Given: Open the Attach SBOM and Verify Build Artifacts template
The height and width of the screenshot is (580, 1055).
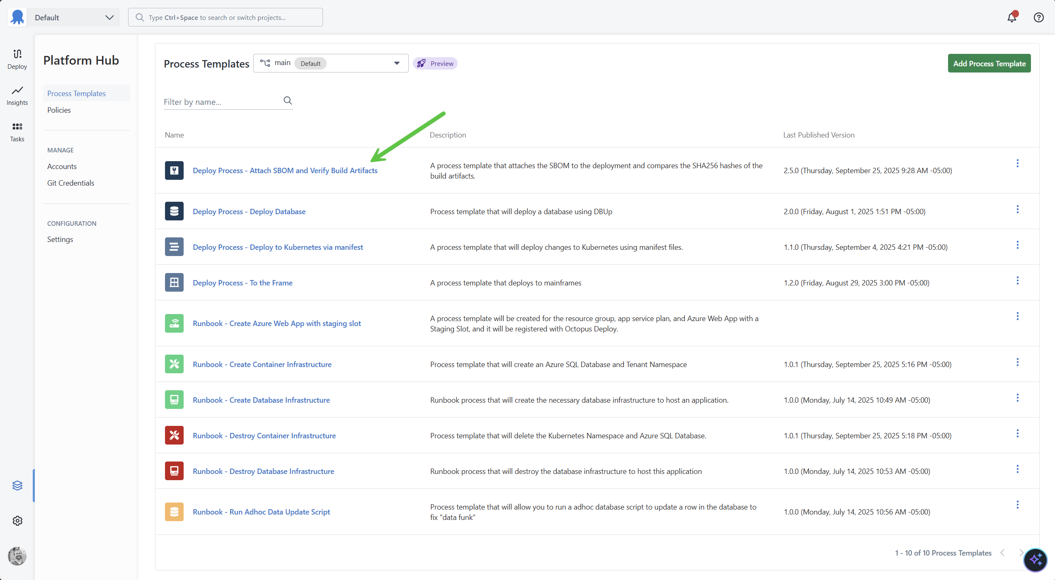Looking at the screenshot, I should coord(285,170).
